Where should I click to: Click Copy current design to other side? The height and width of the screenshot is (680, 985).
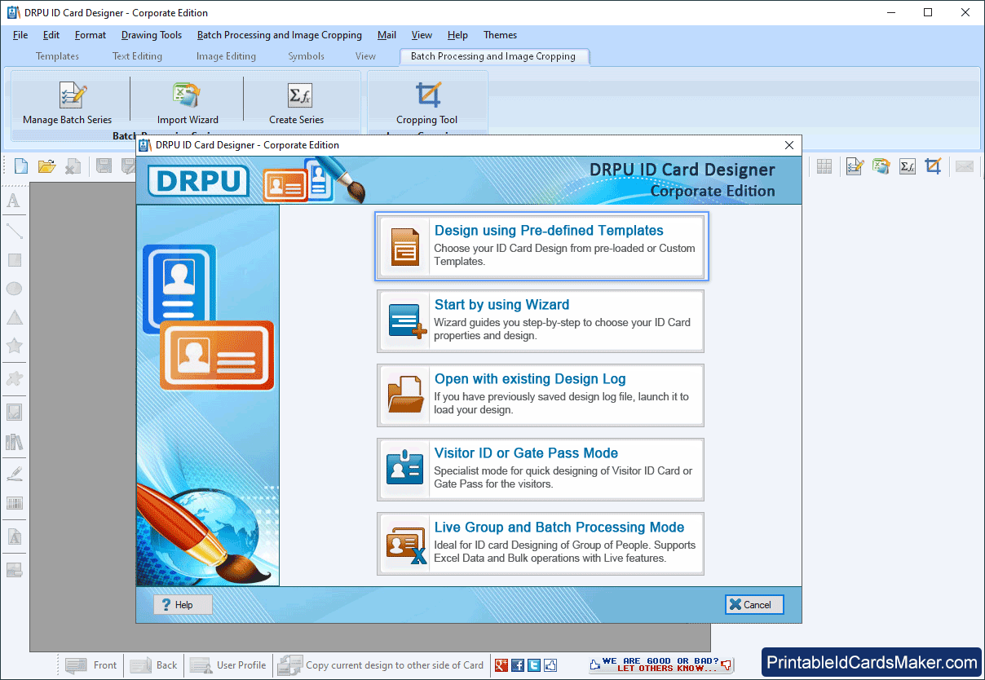(x=381, y=665)
